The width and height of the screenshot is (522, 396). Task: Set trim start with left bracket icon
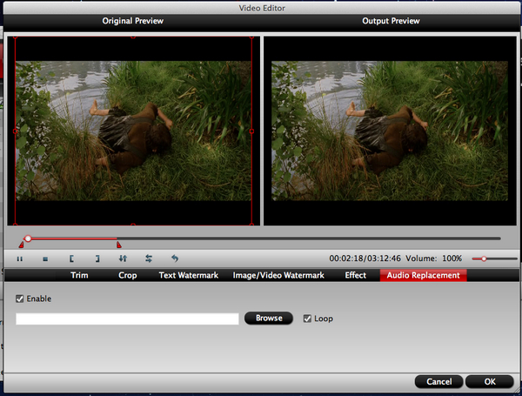pyautogui.click(x=71, y=258)
